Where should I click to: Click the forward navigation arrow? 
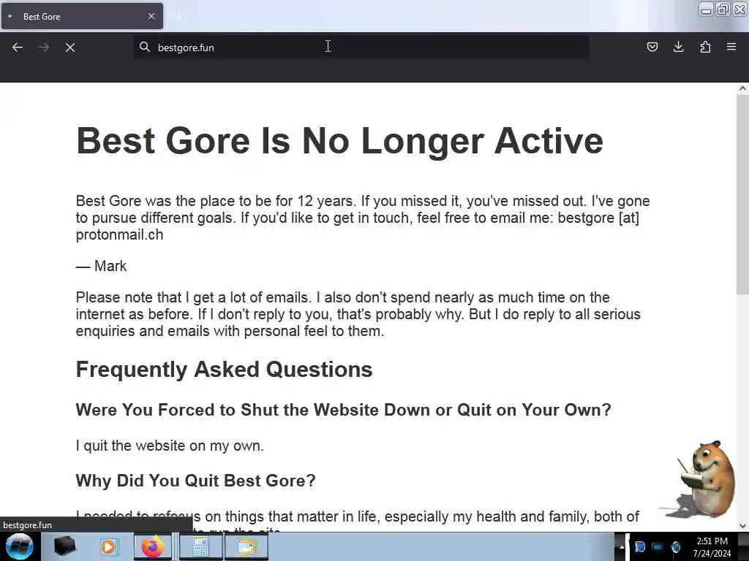click(43, 47)
